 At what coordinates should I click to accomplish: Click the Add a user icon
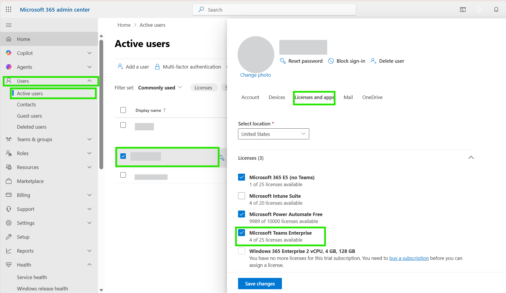click(x=120, y=66)
